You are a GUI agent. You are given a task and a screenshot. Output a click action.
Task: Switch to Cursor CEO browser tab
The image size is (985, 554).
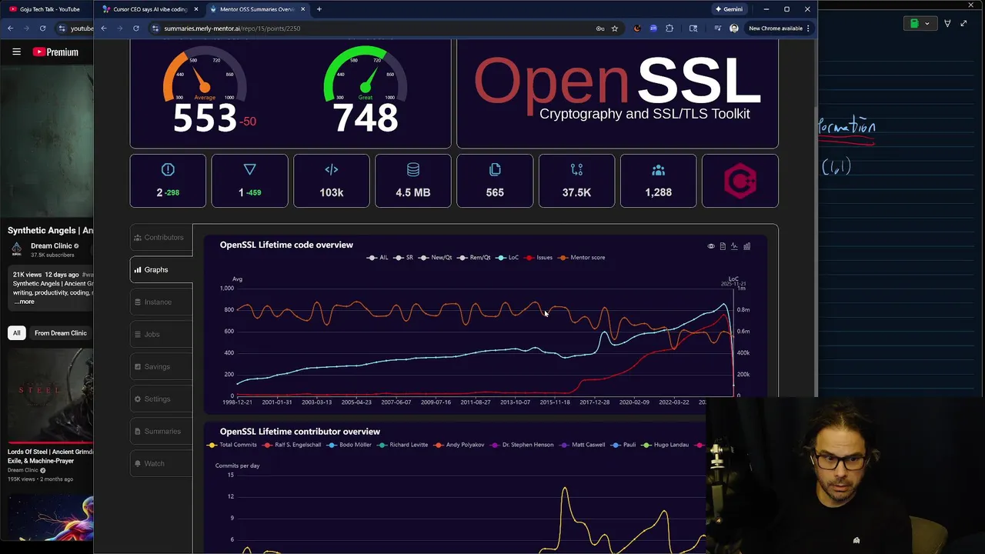[149, 9]
